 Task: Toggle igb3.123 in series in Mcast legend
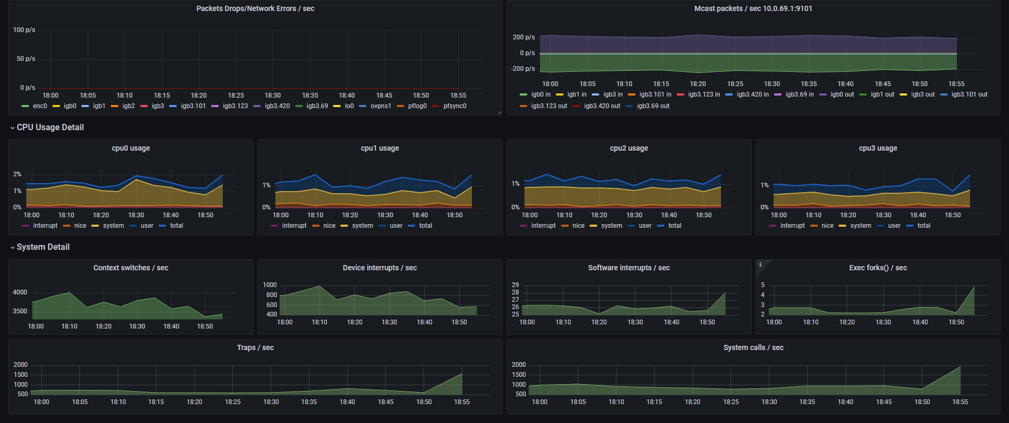[704, 94]
